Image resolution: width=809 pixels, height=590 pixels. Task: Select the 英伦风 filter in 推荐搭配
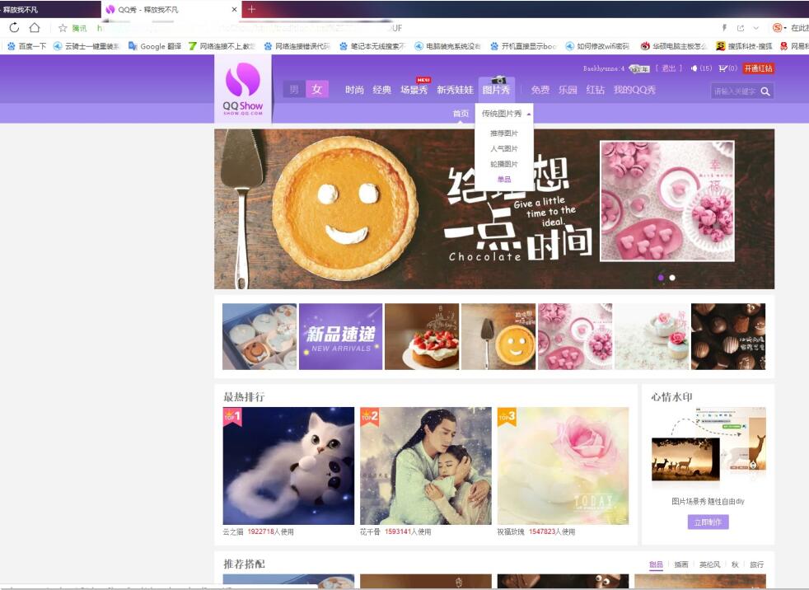pos(709,564)
